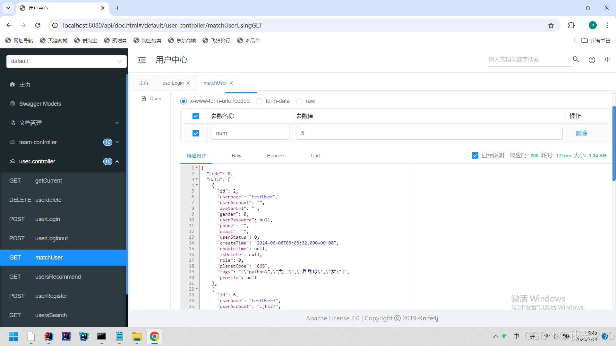Toggle the 显示说明 checkbox
Screen dimensions: 616x346
475,155
